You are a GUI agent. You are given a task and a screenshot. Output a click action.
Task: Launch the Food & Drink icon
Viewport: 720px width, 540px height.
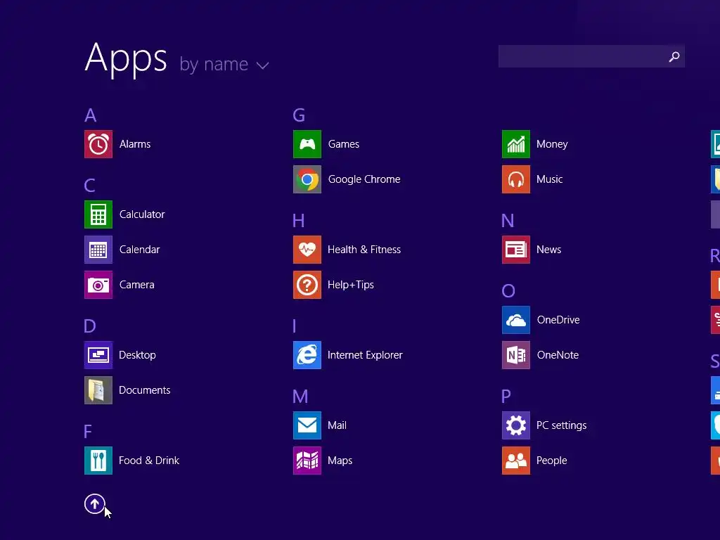[x=98, y=461]
